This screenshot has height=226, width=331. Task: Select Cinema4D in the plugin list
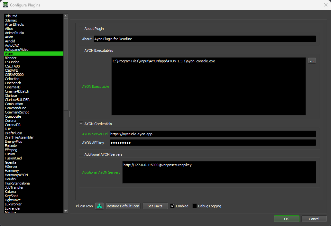pos(34,87)
